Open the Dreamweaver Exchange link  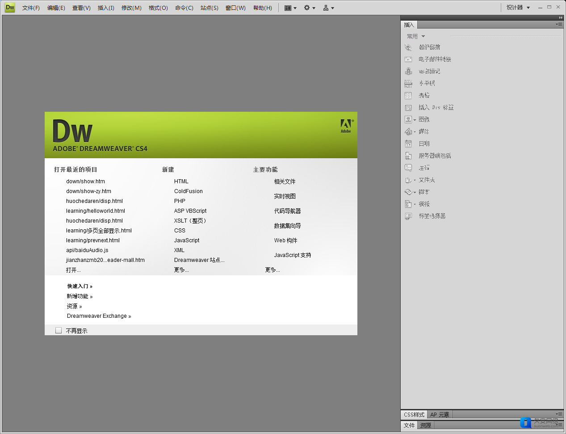[99, 316]
